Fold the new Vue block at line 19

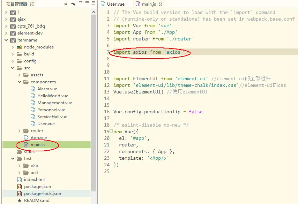(x=111, y=131)
